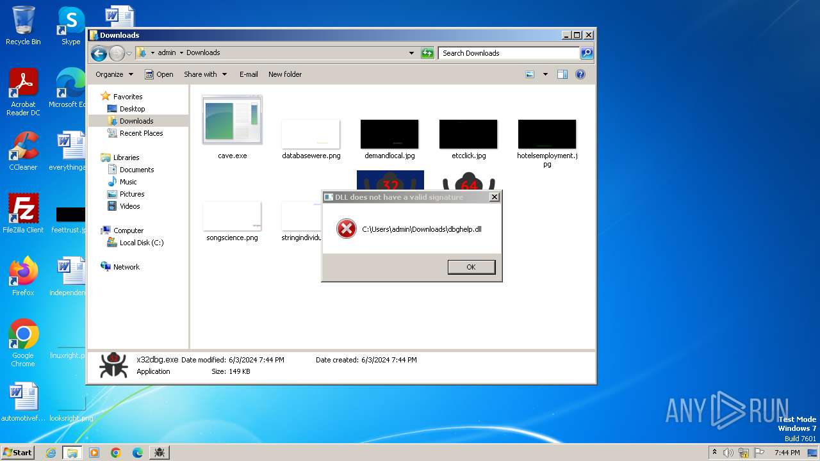Open Windows Media Player taskbar icon

tap(94, 453)
